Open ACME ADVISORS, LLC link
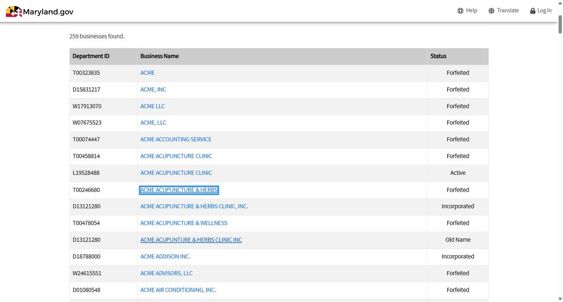 click(x=167, y=273)
